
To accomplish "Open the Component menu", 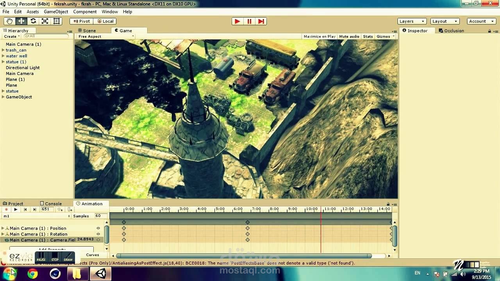I will [85, 12].
